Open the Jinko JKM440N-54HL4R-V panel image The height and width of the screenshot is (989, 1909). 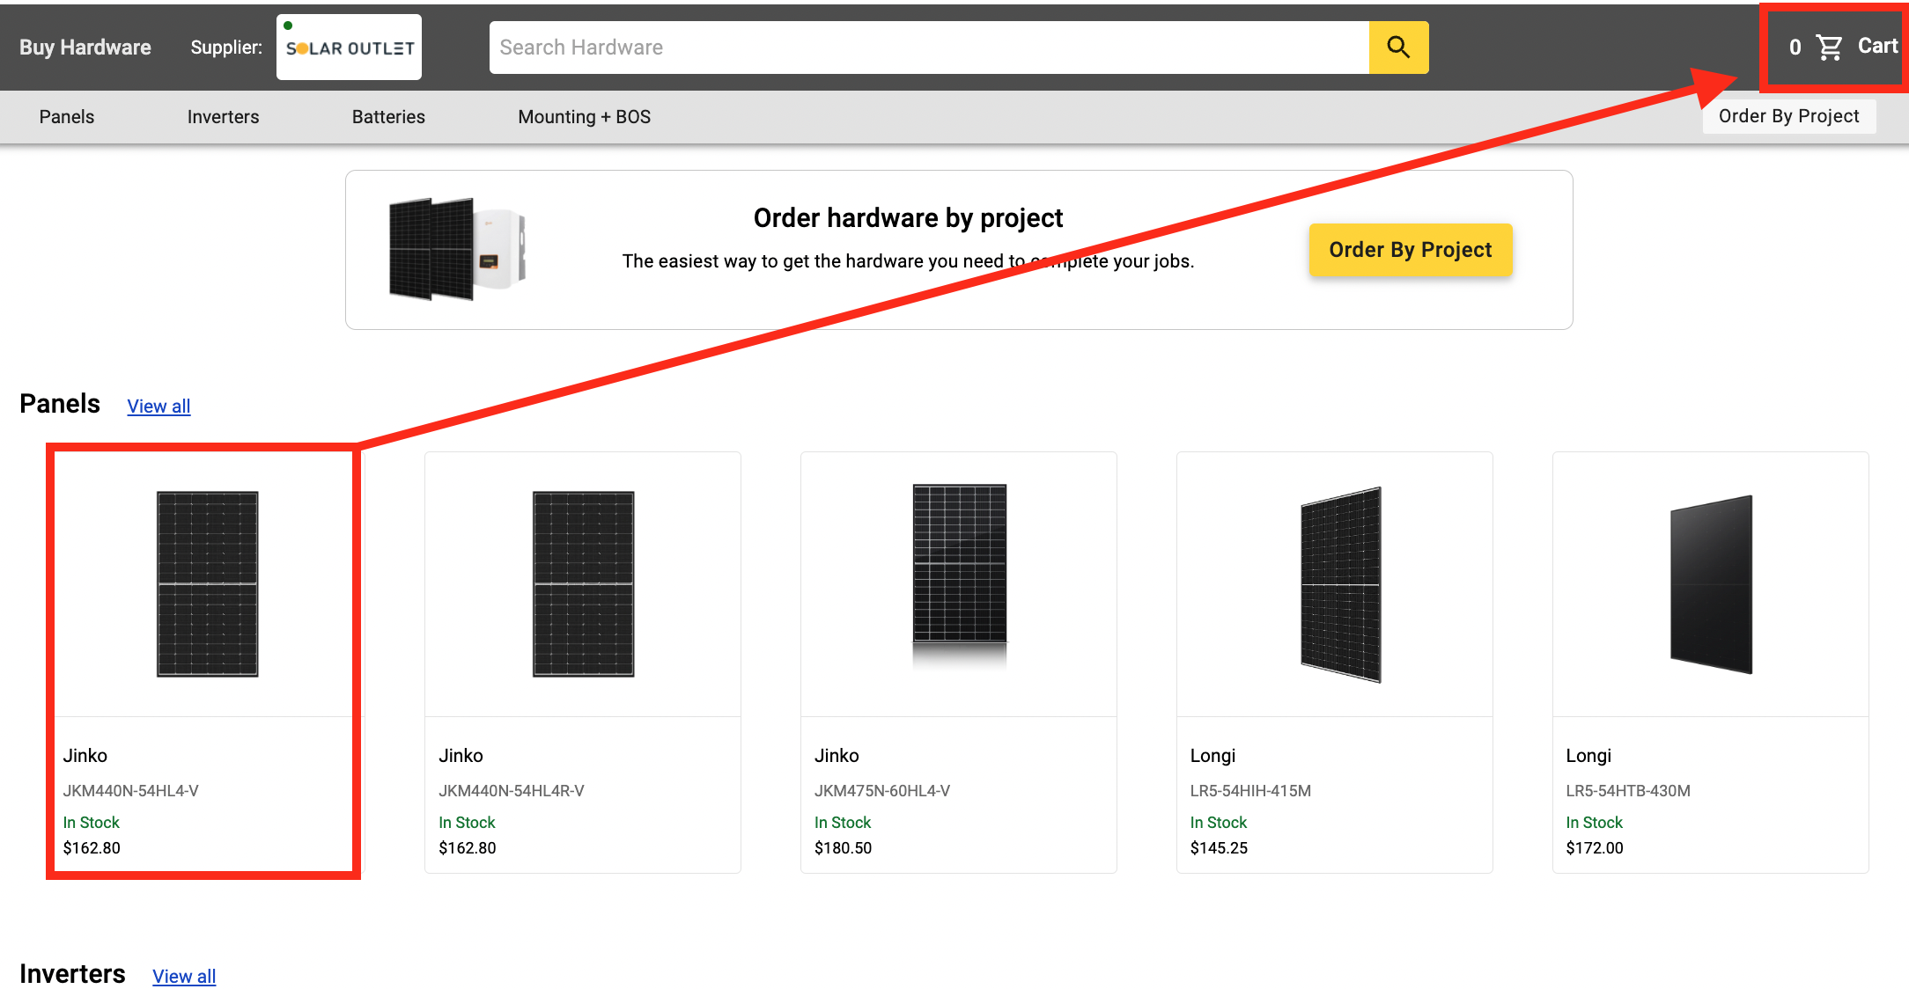(583, 584)
